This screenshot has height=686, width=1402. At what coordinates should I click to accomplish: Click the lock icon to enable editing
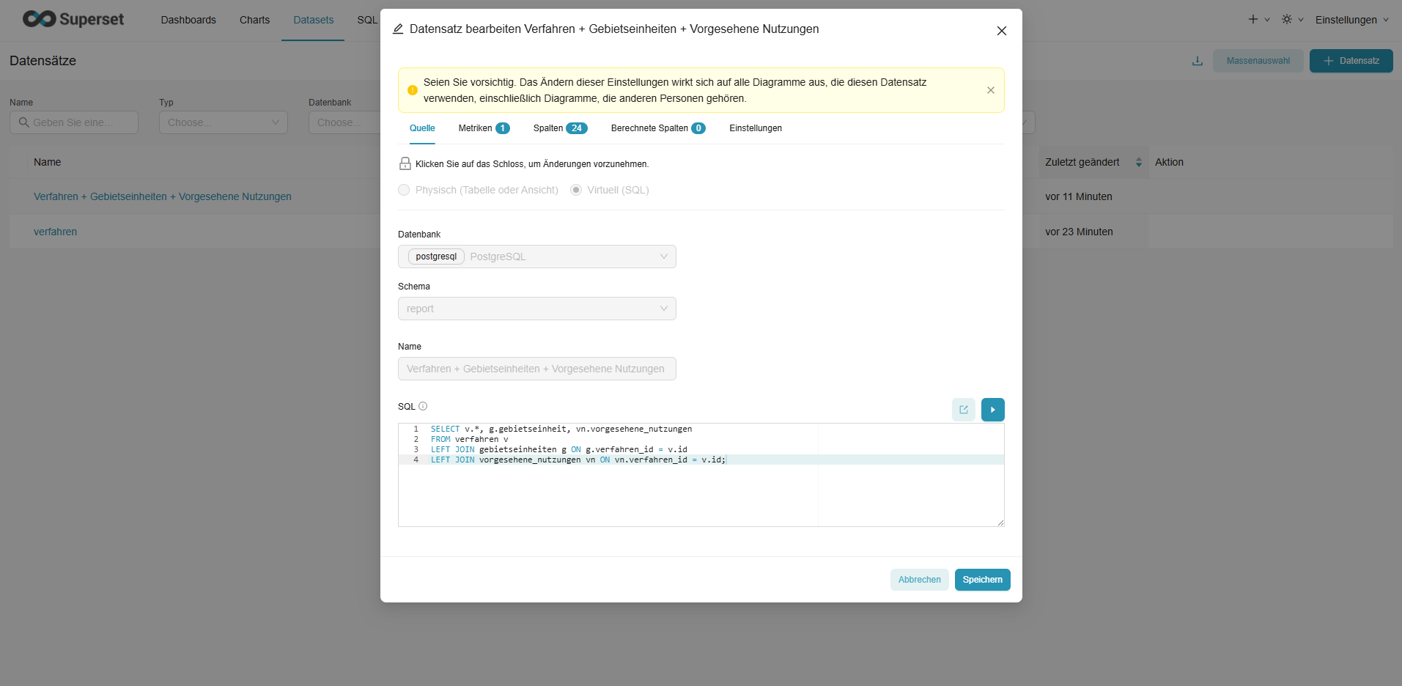(x=405, y=163)
